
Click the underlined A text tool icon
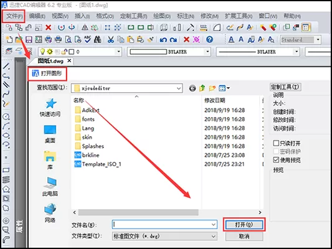(x=231, y=40)
